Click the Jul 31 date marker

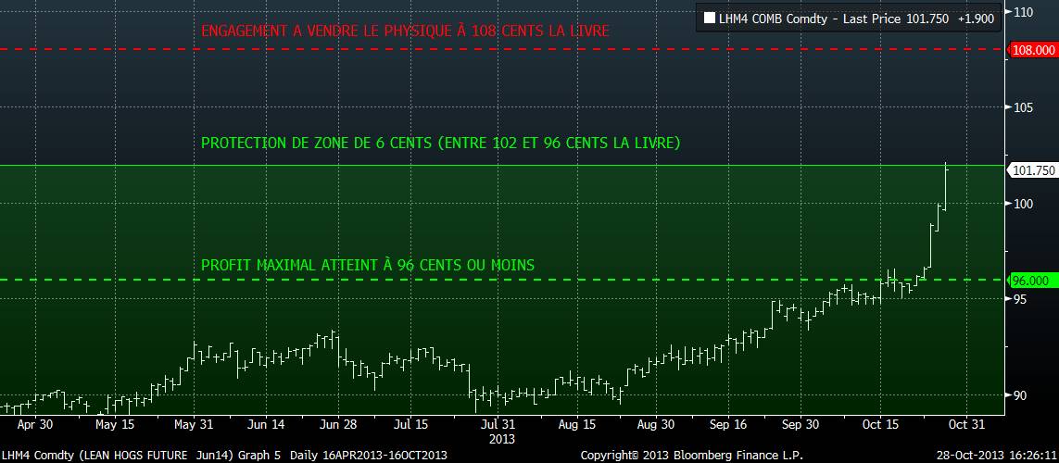click(501, 425)
